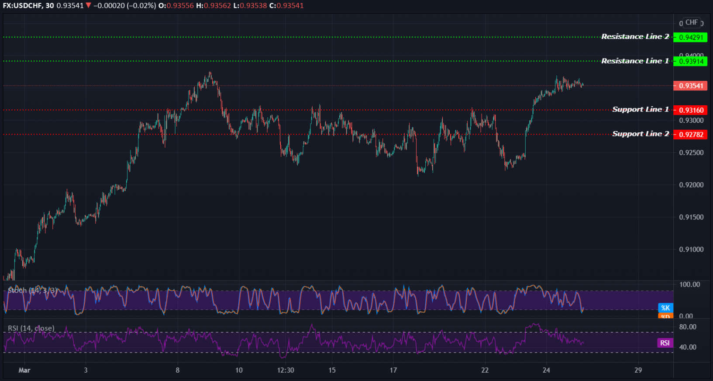Click the 100.00 stochastic scale value
This screenshot has height=381, width=713.
[689, 284]
